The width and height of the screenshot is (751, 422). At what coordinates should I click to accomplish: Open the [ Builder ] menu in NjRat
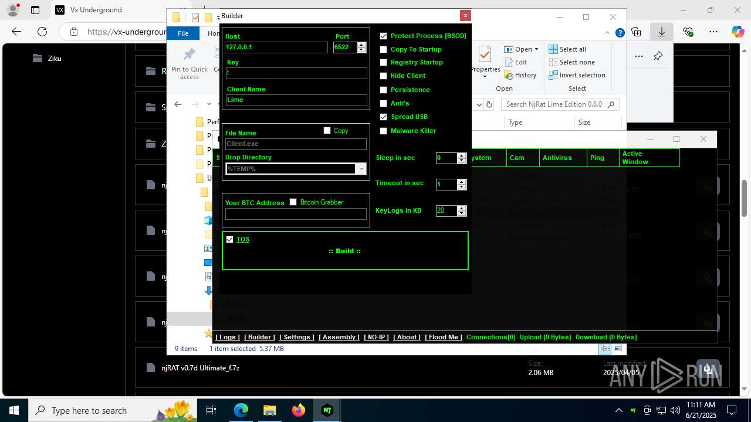click(x=259, y=337)
